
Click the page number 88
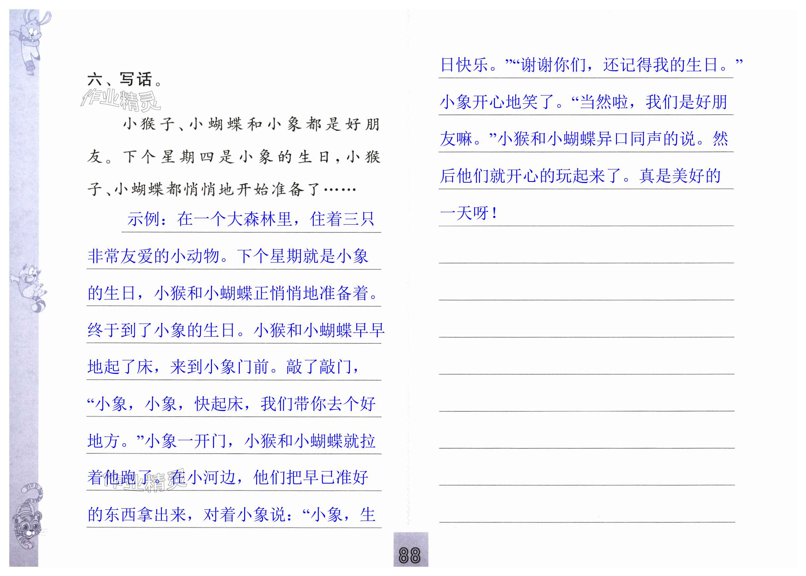pos(410,555)
